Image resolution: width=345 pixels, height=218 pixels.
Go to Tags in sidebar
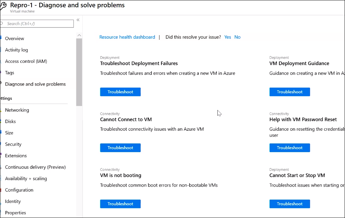(9, 73)
